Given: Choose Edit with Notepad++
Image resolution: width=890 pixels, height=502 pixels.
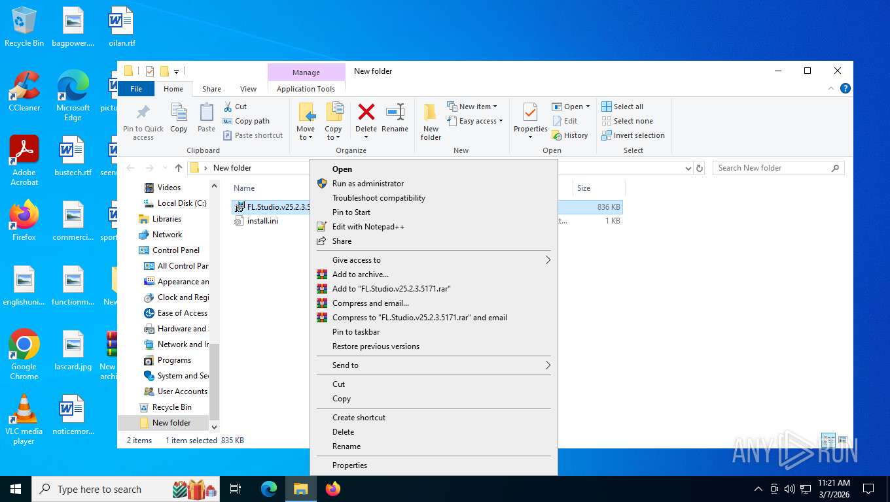Looking at the screenshot, I should coord(433,227).
